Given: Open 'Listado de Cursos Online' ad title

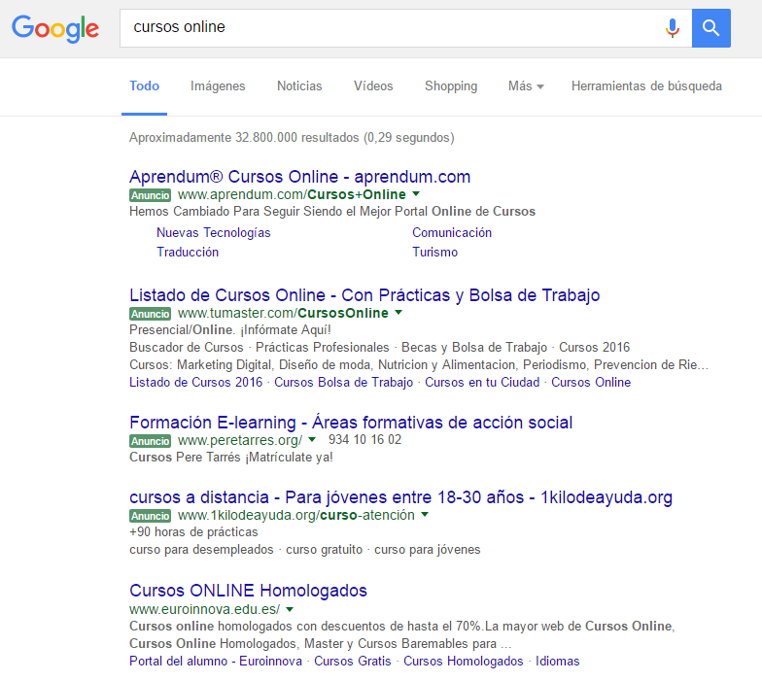Looking at the screenshot, I should click(x=364, y=295).
